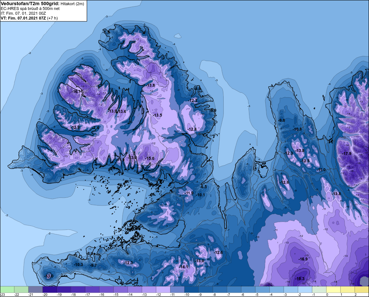Select the -7.4 temperature value
The image size is (369, 297).
tap(96, 128)
